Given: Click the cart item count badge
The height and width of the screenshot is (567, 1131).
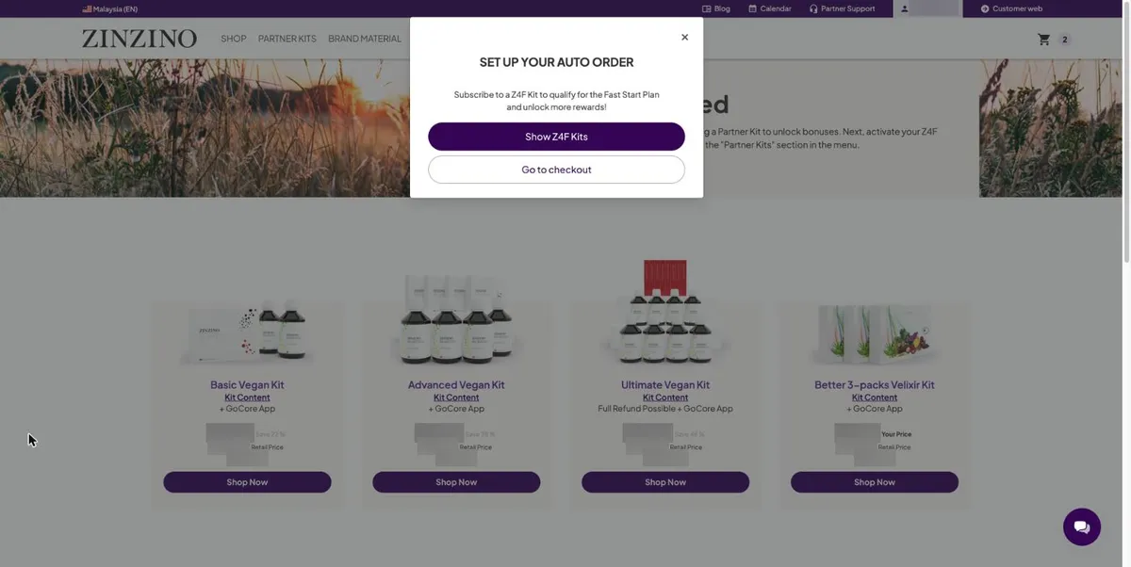Looking at the screenshot, I should click(1065, 40).
